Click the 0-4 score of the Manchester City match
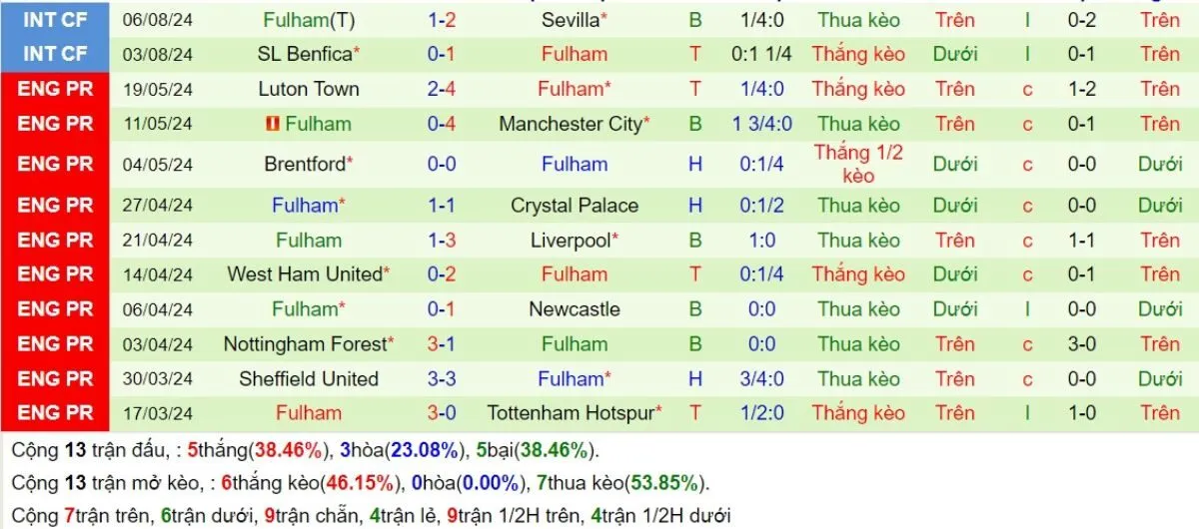The image size is (1199, 529). 442,124
